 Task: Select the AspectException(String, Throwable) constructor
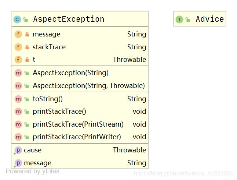click(80, 86)
